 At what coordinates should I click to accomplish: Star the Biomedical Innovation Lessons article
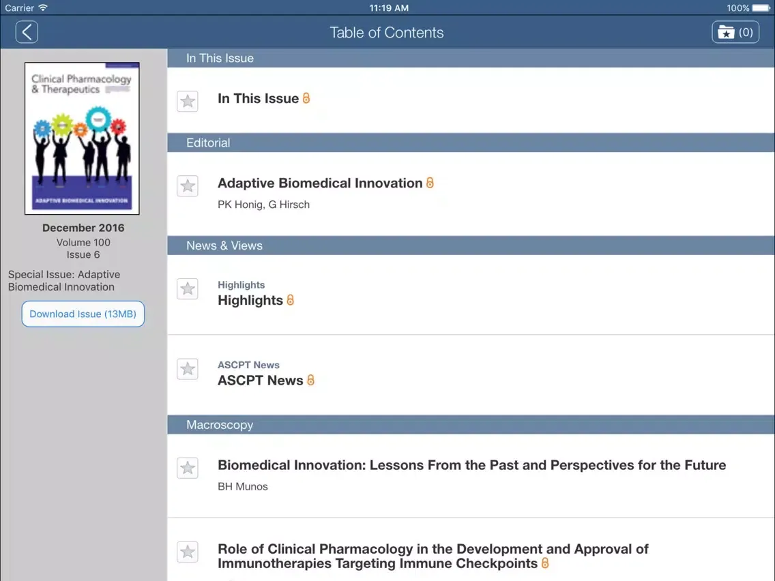pyautogui.click(x=188, y=468)
